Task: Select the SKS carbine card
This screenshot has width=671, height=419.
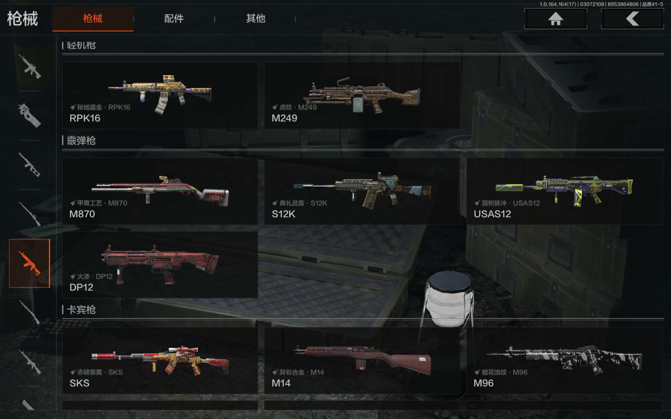Action: 160,361
